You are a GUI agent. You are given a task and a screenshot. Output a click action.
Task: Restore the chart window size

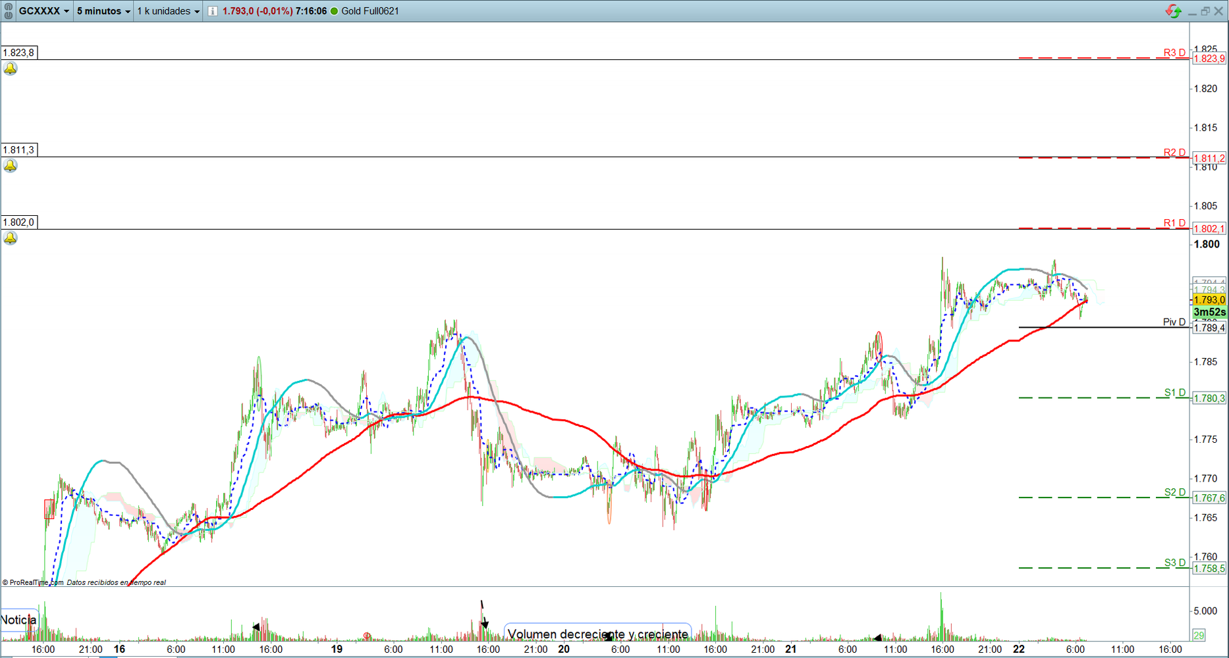pyautogui.click(x=1205, y=11)
